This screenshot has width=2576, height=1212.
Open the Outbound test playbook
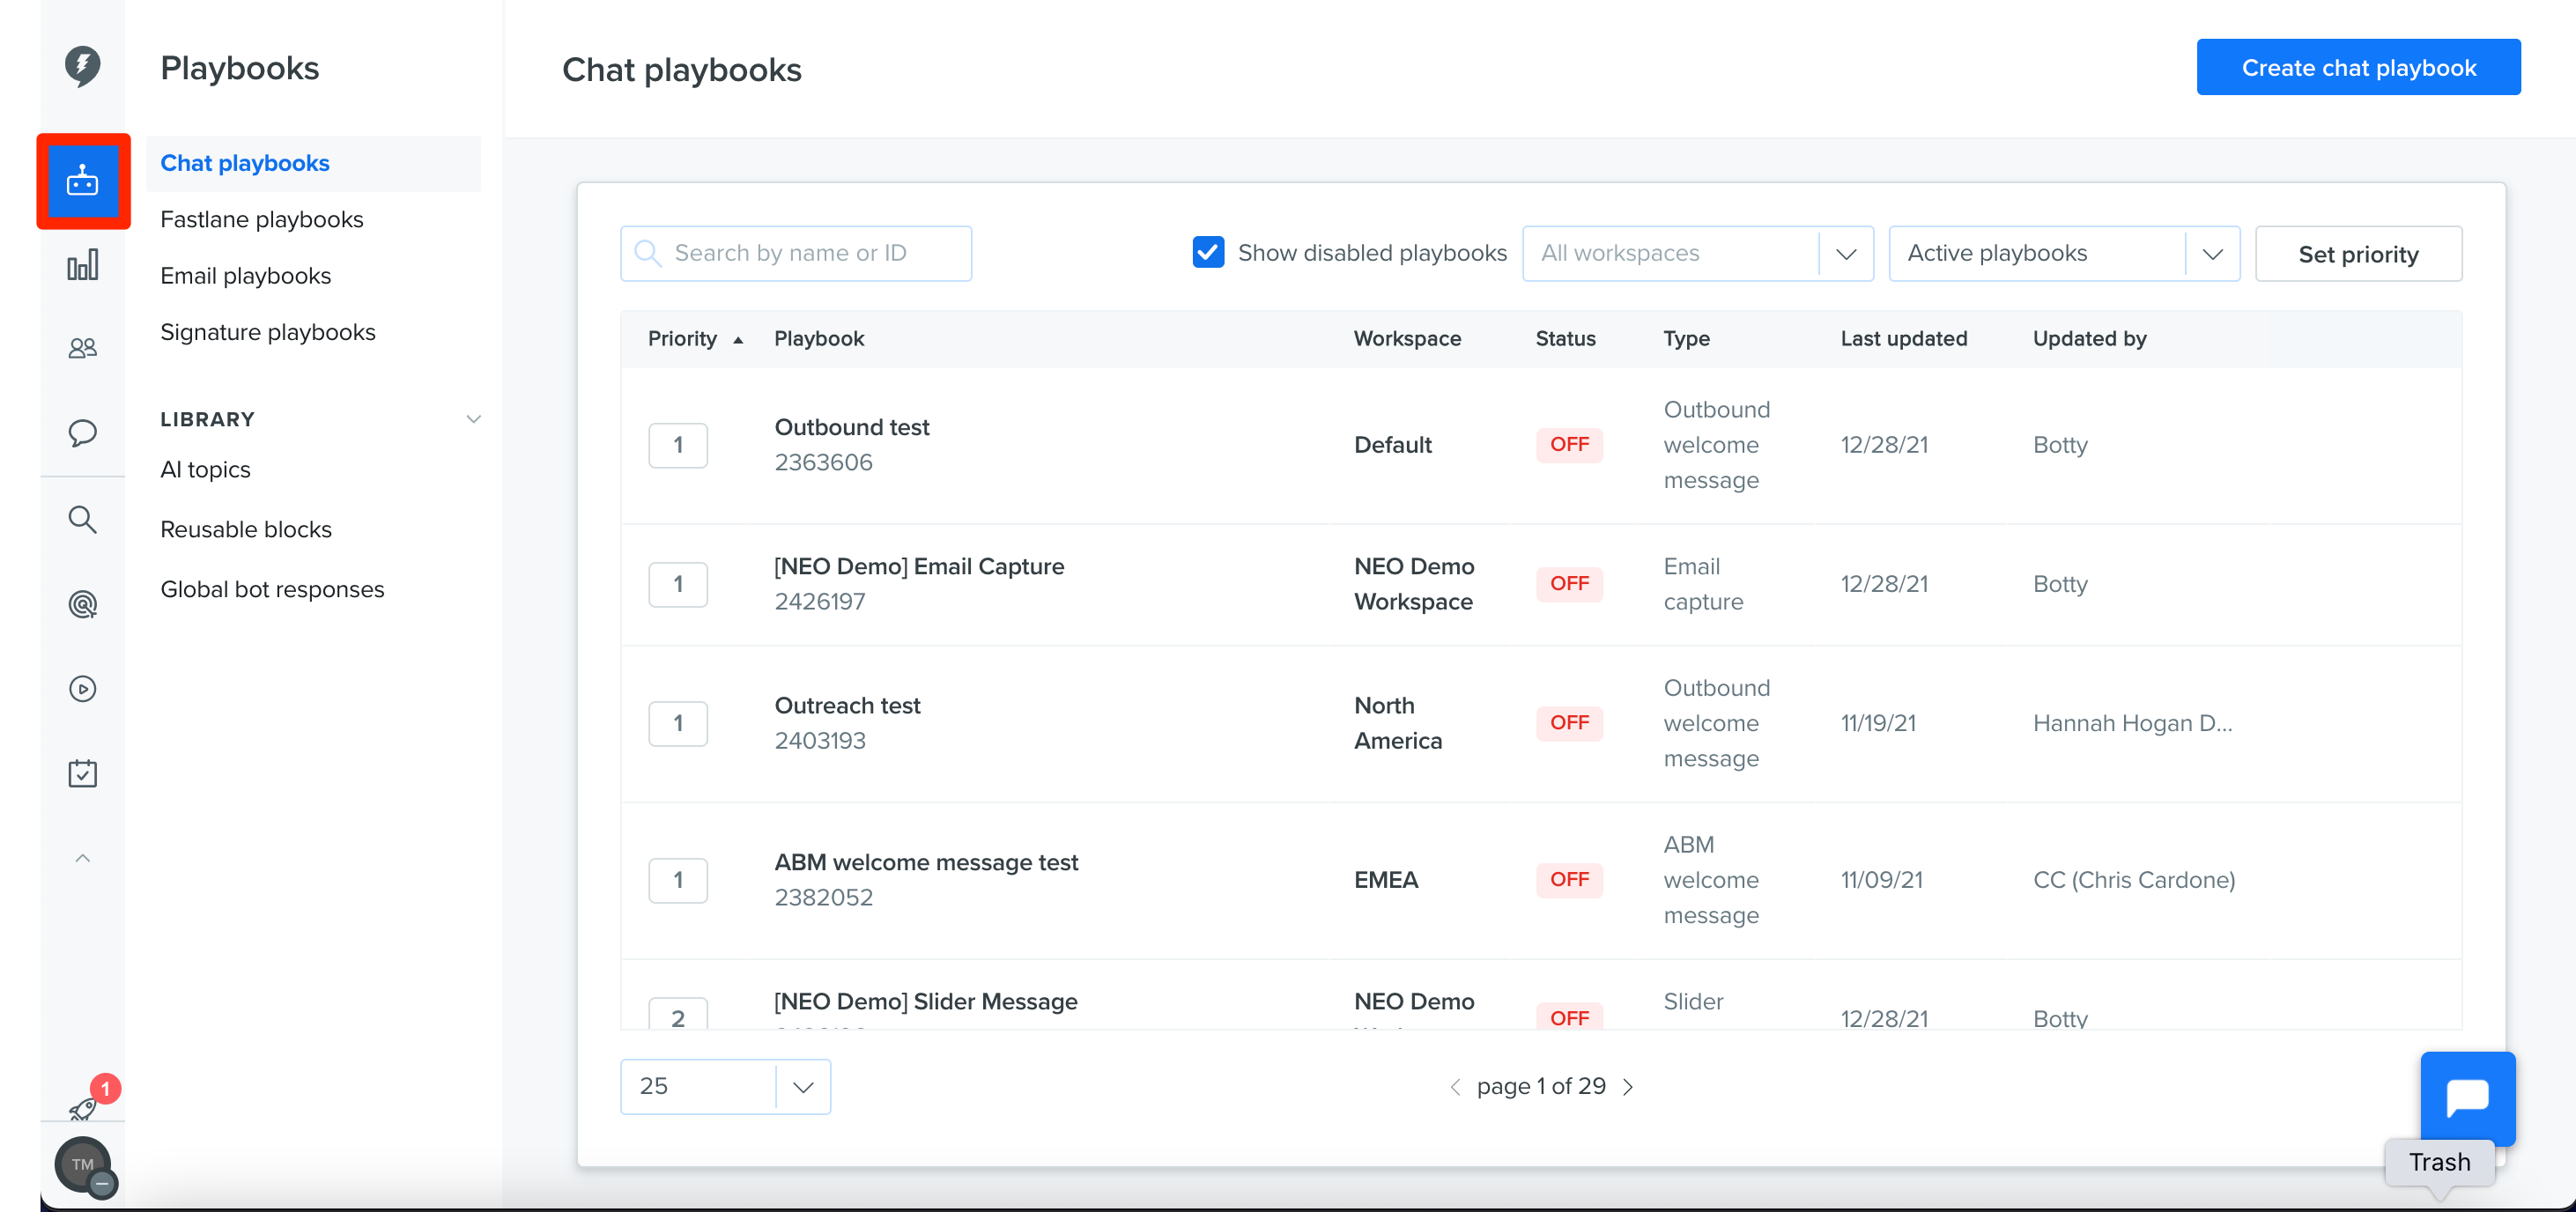(852, 427)
